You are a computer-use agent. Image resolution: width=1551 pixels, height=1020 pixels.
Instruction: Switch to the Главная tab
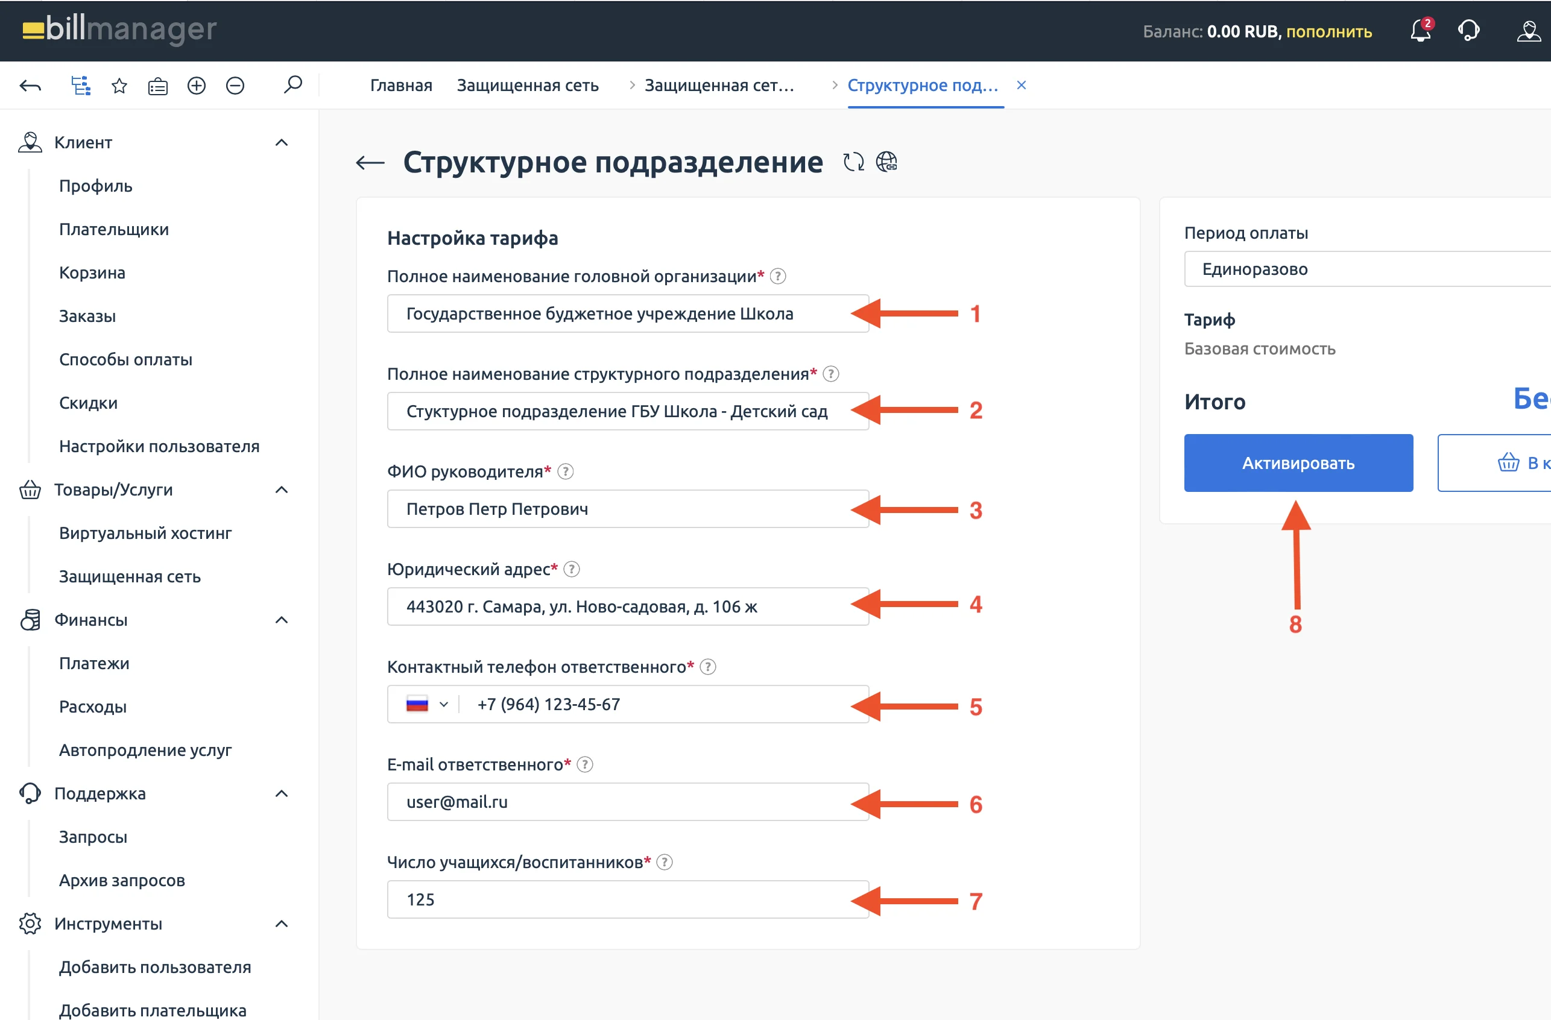401,86
